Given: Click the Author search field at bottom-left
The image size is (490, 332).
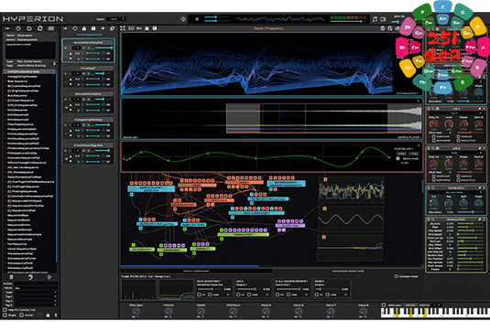Looking at the screenshot, I should (x=36, y=284).
